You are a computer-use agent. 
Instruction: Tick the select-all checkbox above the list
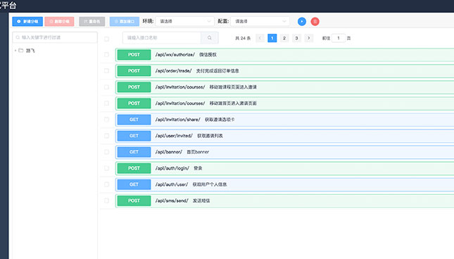(x=106, y=39)
